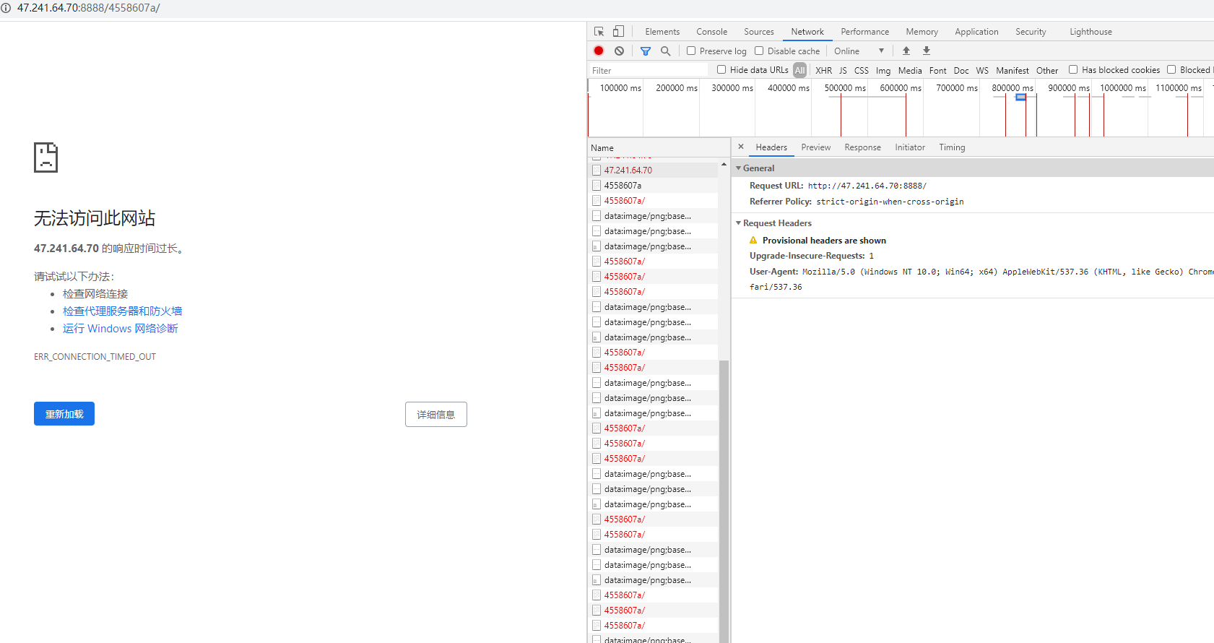Click the Request URL value text
The height and width of the screenshot is (643, 1214).
click(x=867, y=186)
